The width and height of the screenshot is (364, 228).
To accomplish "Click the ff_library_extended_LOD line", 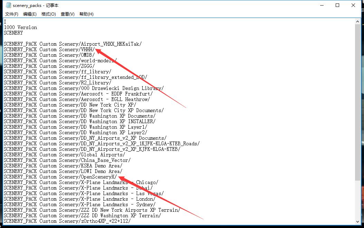I will 75,77.
